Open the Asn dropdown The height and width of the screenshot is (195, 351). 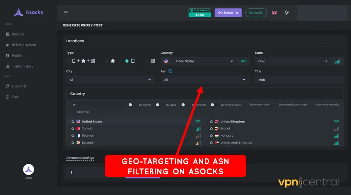pos(205,80)
